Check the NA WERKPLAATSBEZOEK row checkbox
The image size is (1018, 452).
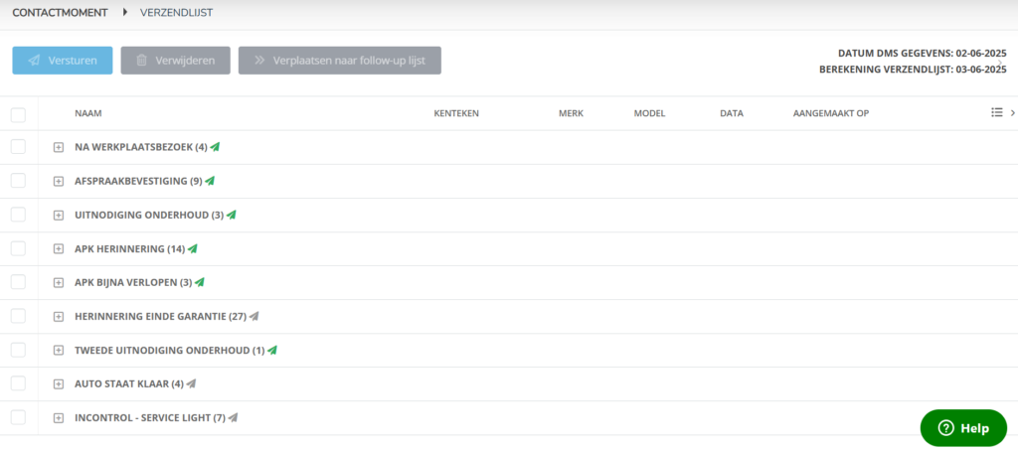click(x=18, y=147)
